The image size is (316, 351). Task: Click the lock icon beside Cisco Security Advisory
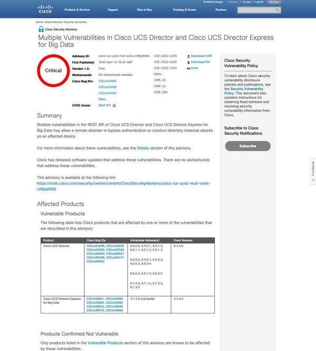pos(41,29)
